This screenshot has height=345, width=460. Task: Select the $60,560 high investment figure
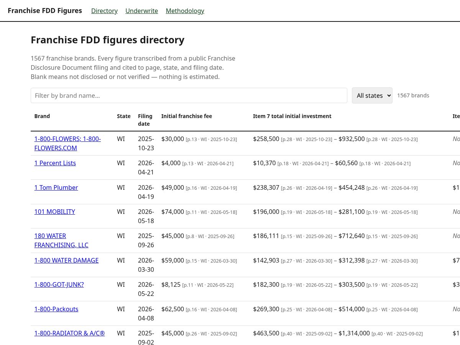347,163
